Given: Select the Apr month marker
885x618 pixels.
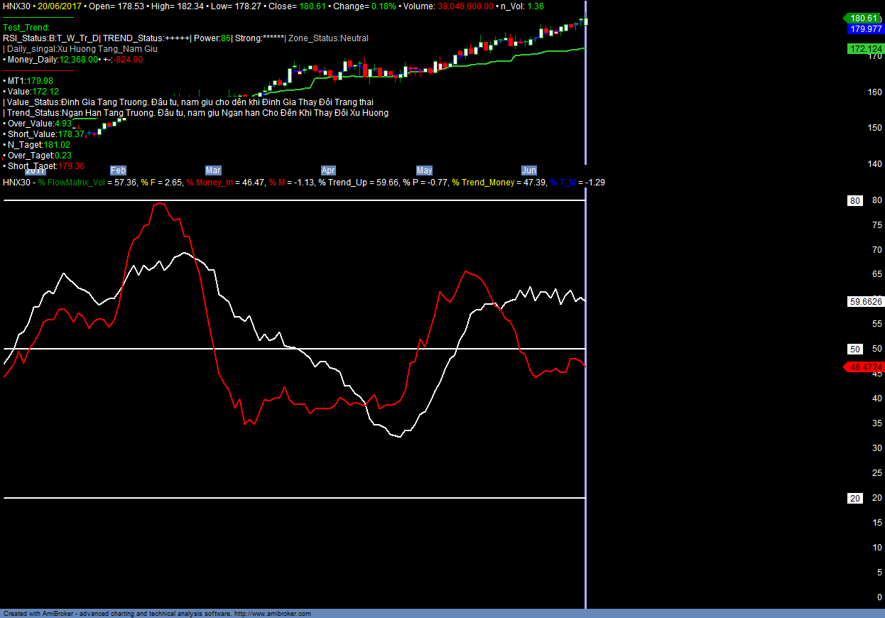Looking at the screenshot, I should click(x=328, y=170).
